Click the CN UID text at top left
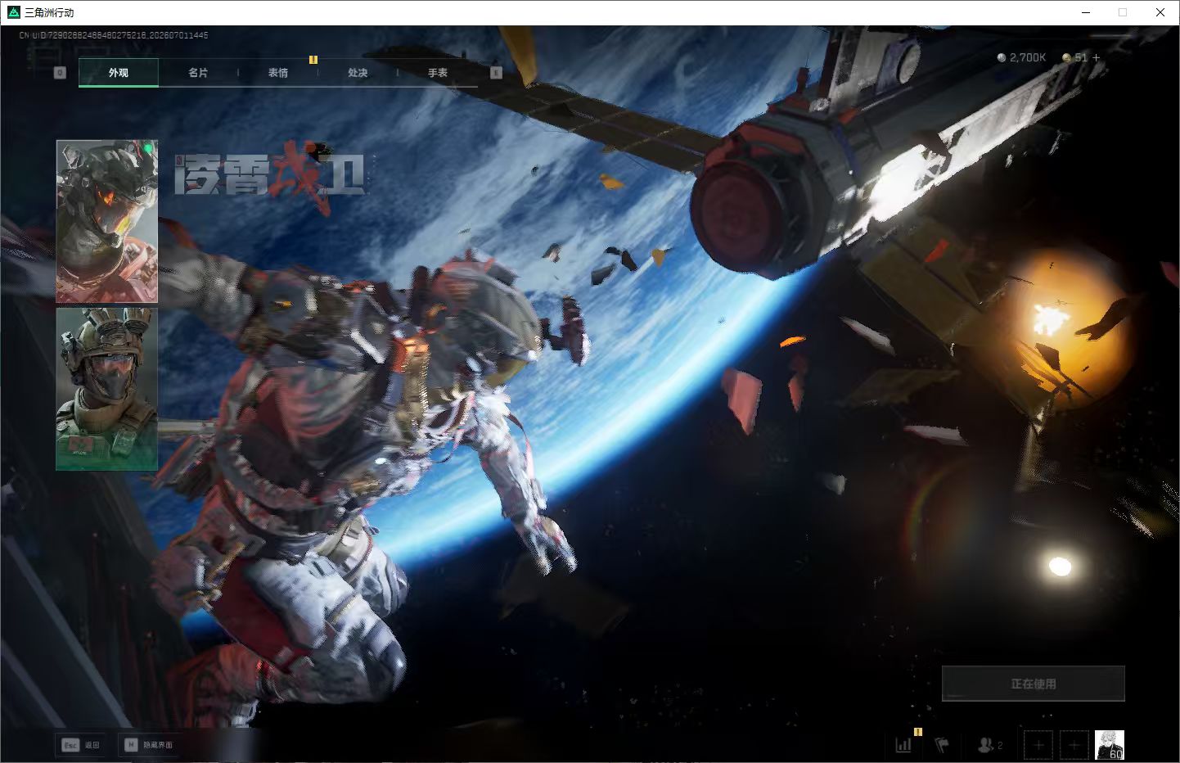 (x=114, y=35)
